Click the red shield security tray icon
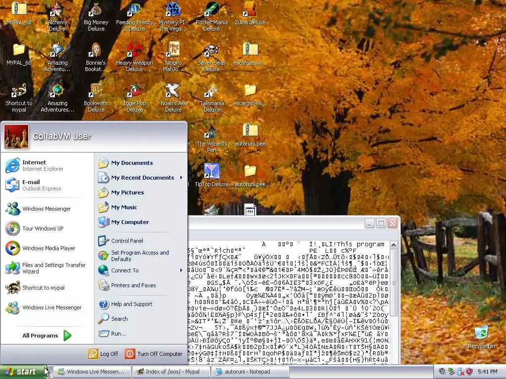 pos(468,372)
